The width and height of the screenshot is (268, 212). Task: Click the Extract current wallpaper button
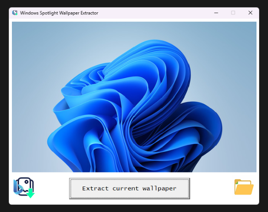point(130,189)
